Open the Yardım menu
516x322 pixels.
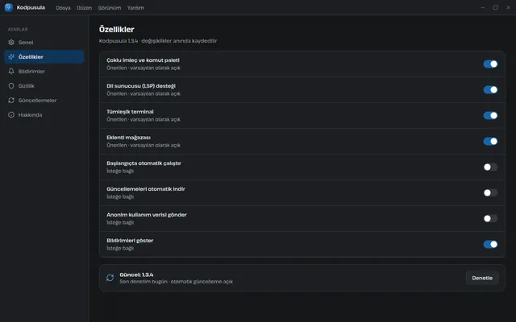[x=135, y=7]
